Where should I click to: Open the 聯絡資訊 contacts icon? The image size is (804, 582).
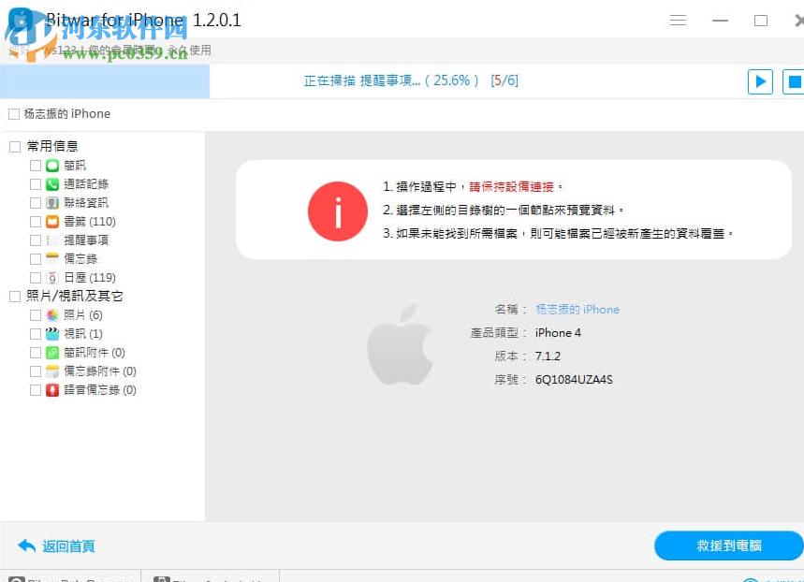(51, 202)
